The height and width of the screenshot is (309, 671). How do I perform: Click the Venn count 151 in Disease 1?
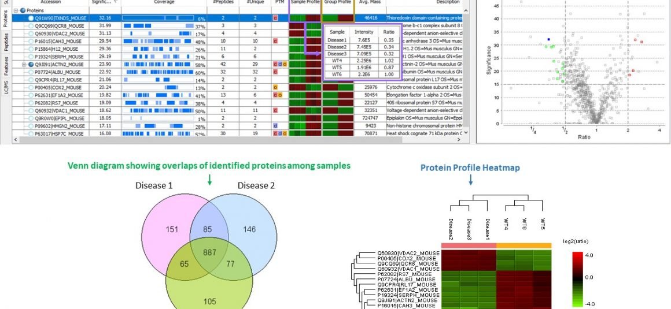coord(172,230)
